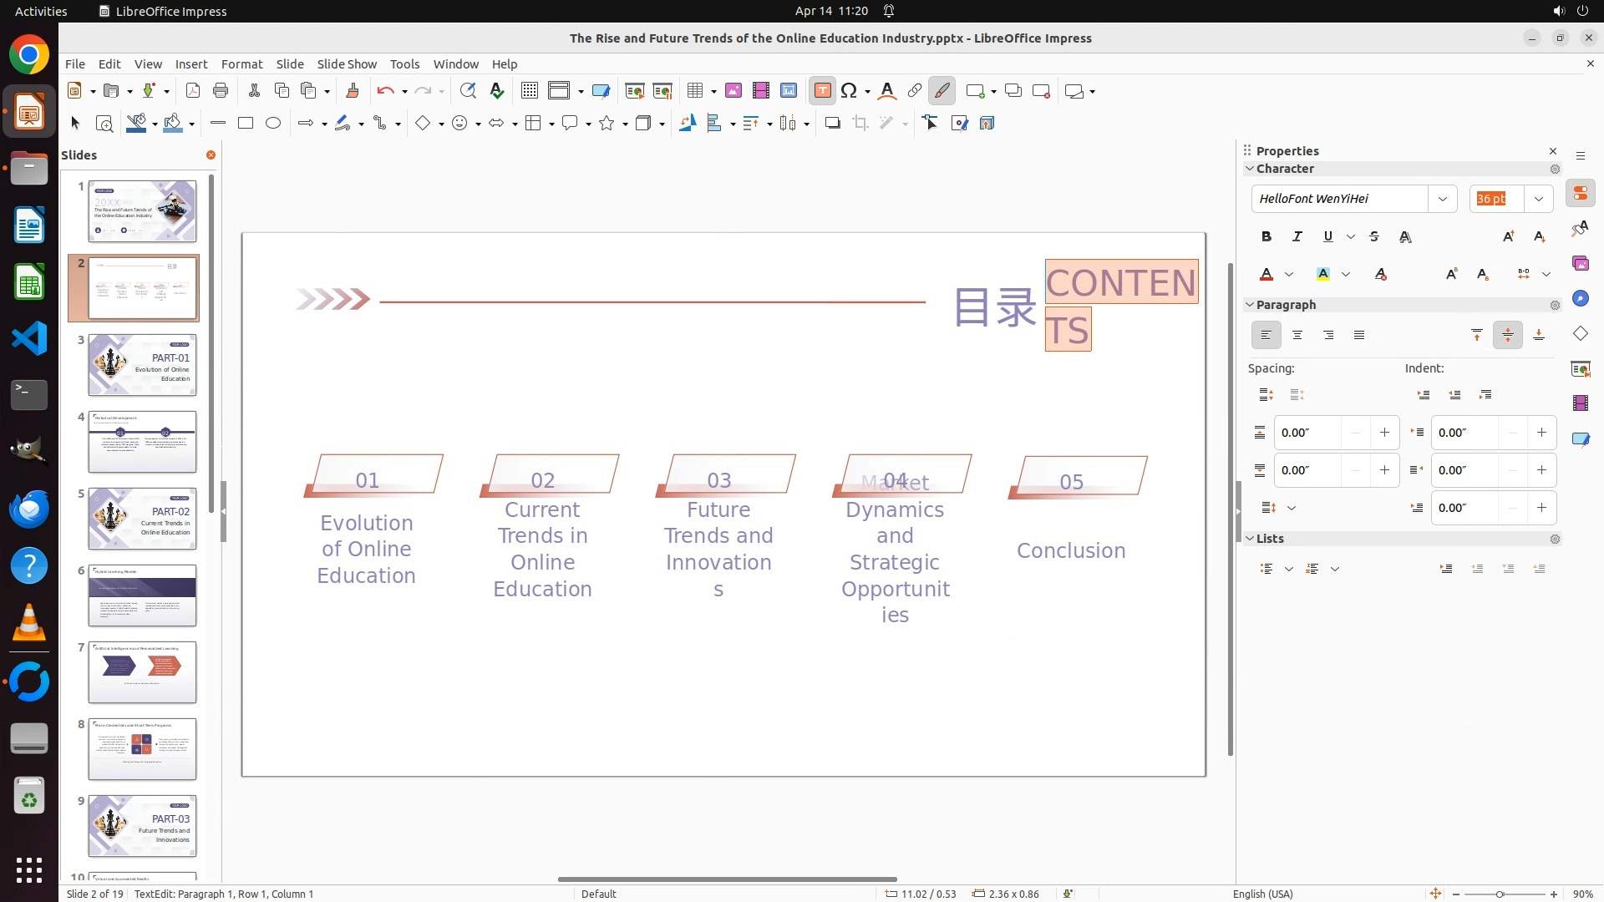Select the Ellipse drawing tool
This screenshot has width=1604, height=902.
coord(273,124)
